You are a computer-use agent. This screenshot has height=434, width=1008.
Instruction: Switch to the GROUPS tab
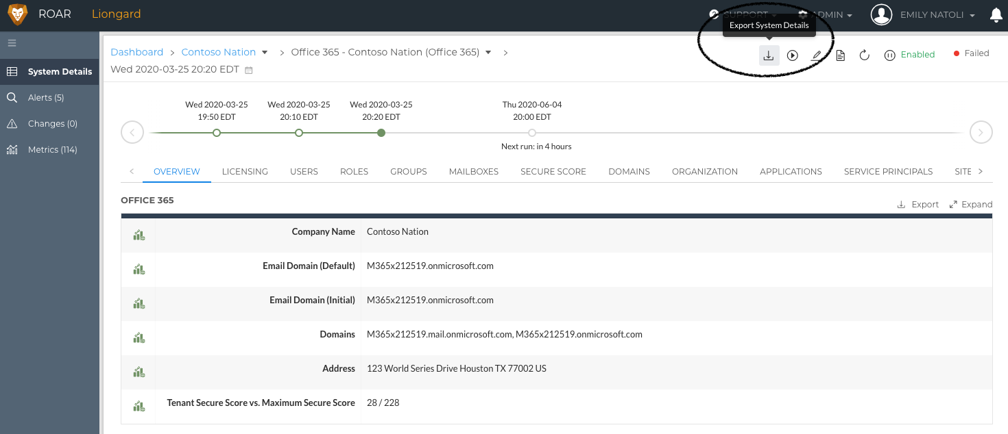tap(409, 172)
